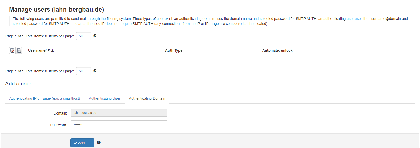Image resolution: width=420 pixels, height=148 pixels.
Task: Apply items per page with top checkmark icon
Action: 95,36
